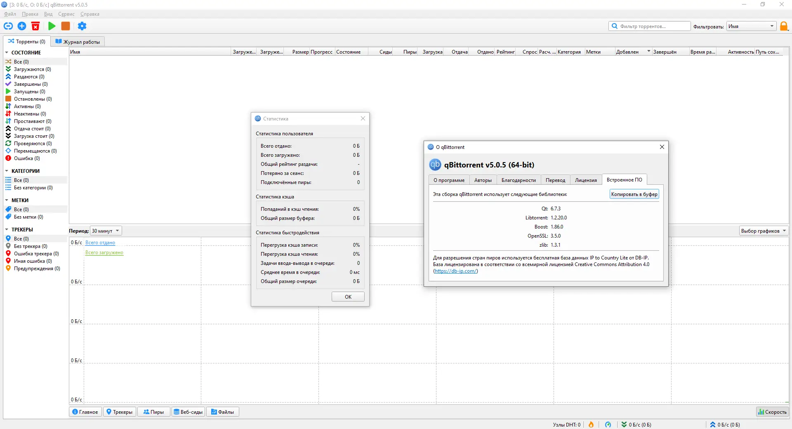Click the green start torrents icon
Viewport: 792px width, 429px height.
pyautogui.click(x=52, y=26)
